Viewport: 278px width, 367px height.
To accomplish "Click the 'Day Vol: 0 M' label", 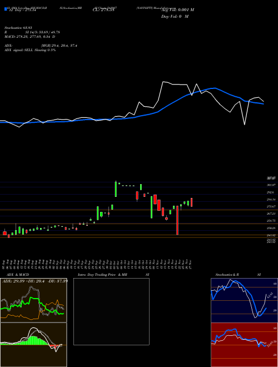I will coord(175,17).
